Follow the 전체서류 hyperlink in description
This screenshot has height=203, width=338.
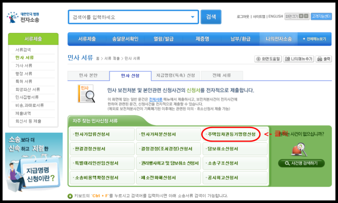156,99
